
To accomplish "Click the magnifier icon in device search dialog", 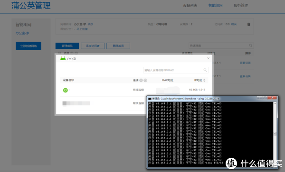I will click(205, 70).
